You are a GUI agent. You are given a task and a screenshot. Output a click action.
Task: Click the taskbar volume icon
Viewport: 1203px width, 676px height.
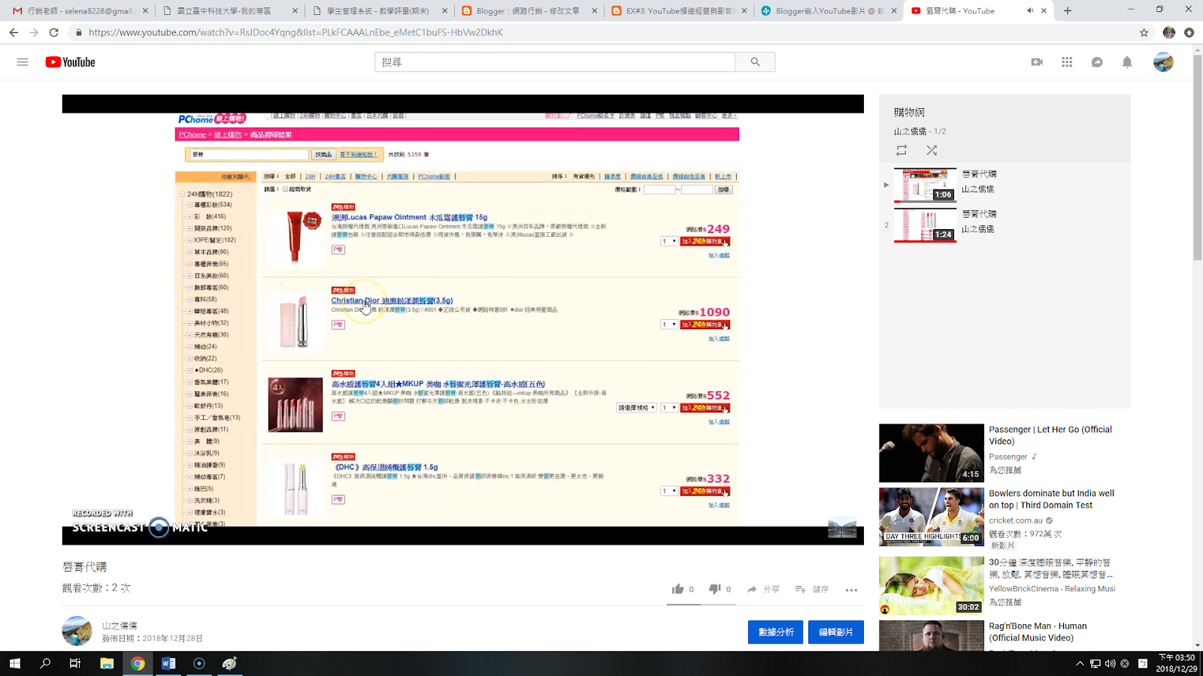[1111, 663]
